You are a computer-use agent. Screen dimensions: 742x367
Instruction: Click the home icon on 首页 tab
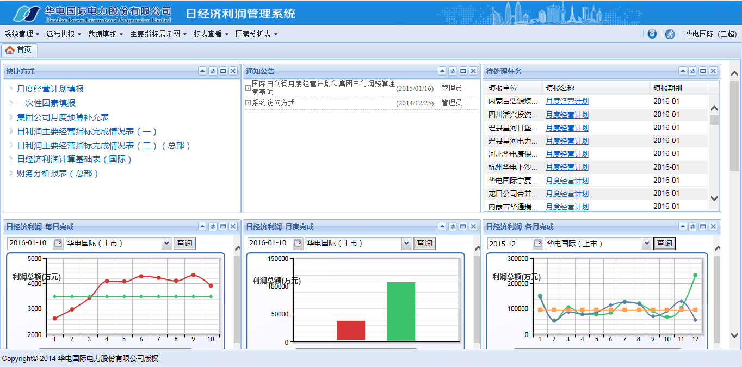click(x=9, y=50)
